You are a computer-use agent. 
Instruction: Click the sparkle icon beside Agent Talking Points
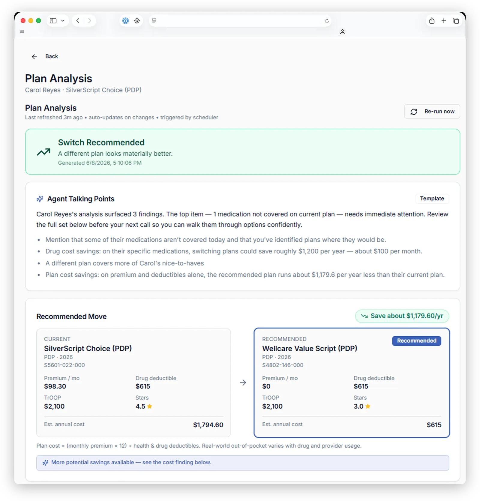click(40, 199)
